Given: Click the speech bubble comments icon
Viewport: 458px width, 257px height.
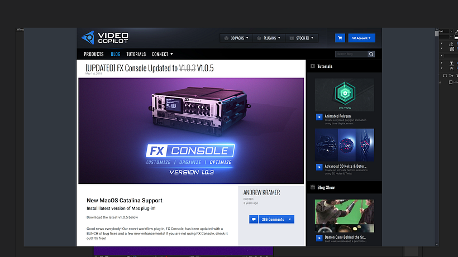Looking at the screenshot, I should click(254, 220).
